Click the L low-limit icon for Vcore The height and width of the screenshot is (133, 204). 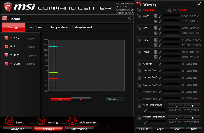[x=155, y=52]
